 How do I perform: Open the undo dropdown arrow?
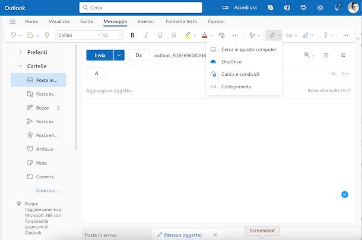tap(20, 36)
